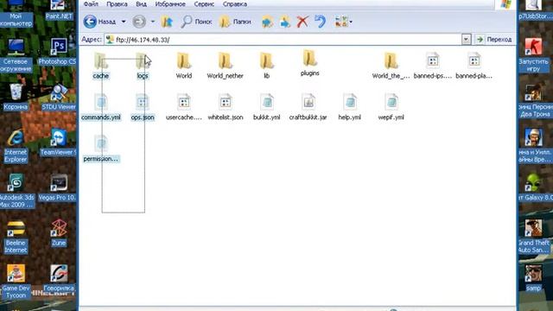
Task: Select the ops.json file
Action: click(x=143, y=107)
